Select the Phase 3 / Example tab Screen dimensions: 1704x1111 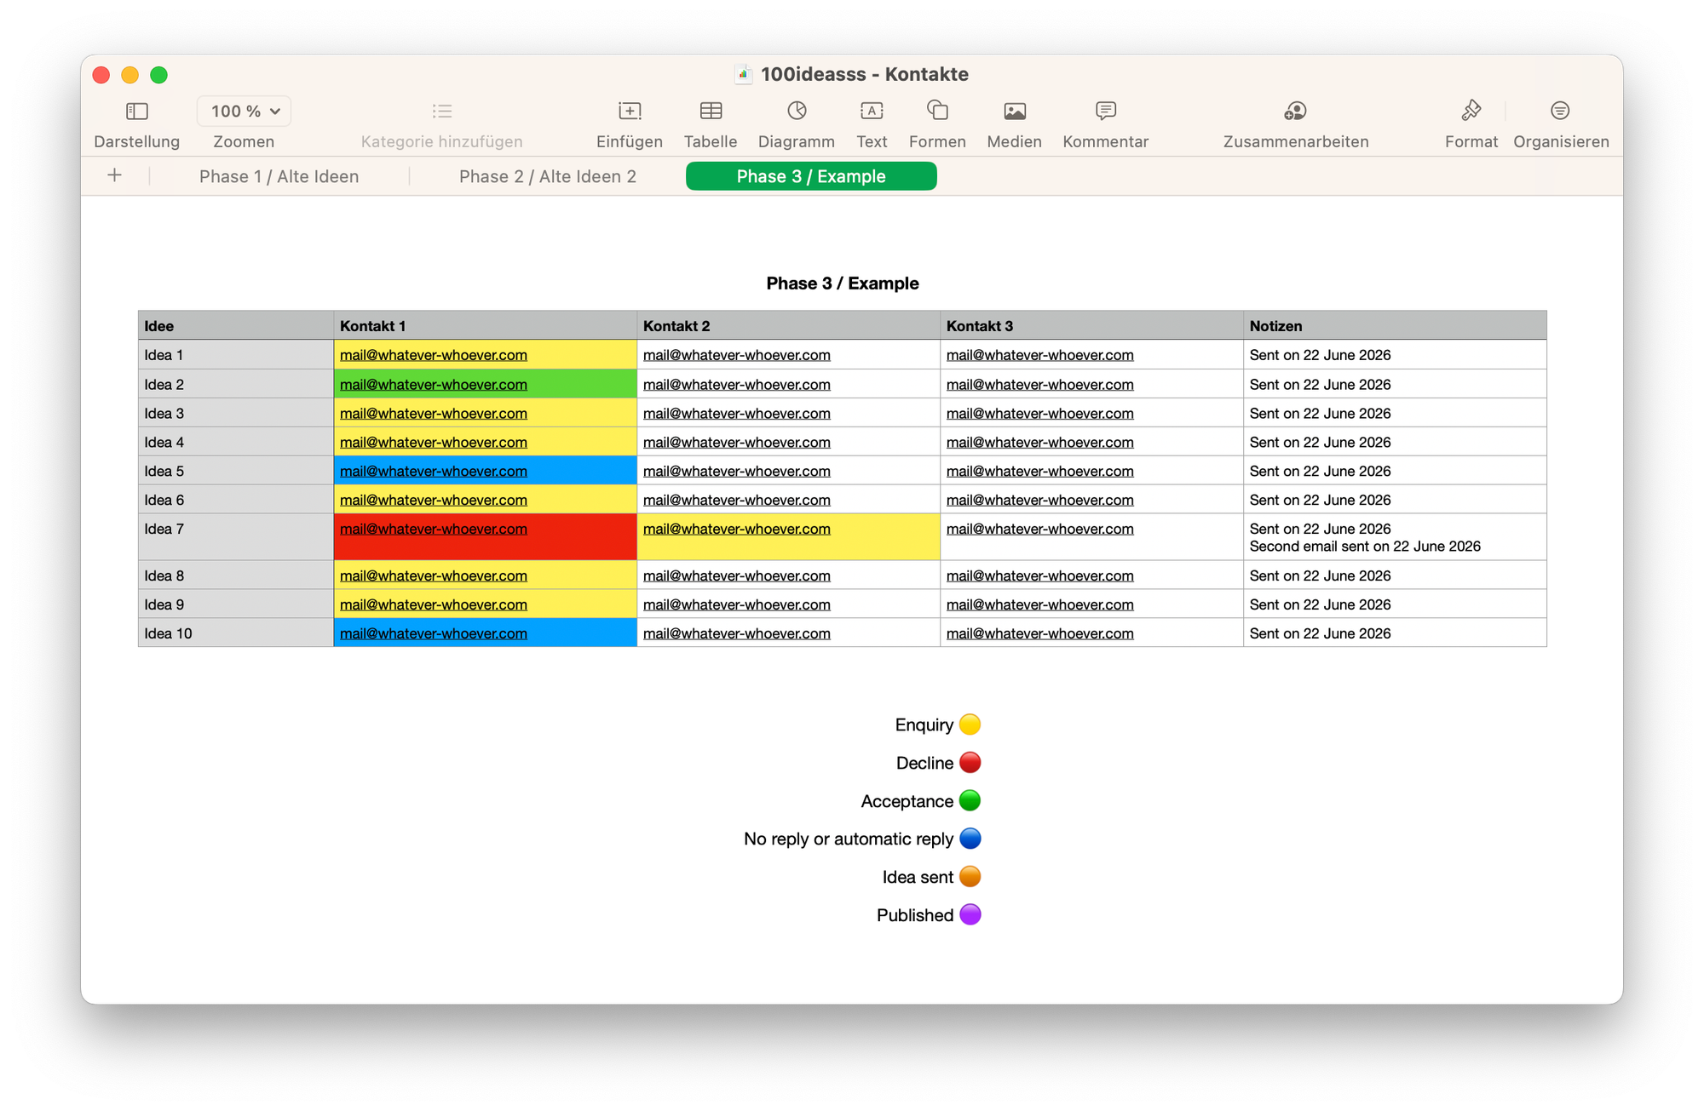(811, 176)
